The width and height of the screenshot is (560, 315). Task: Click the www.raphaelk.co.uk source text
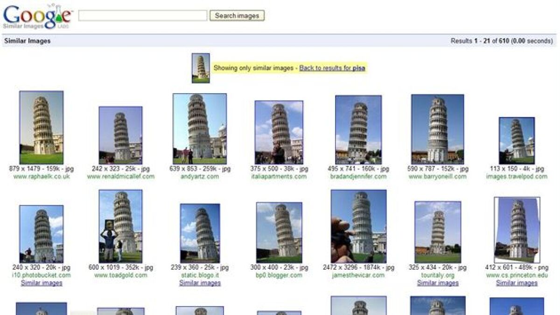coord(42,177)
